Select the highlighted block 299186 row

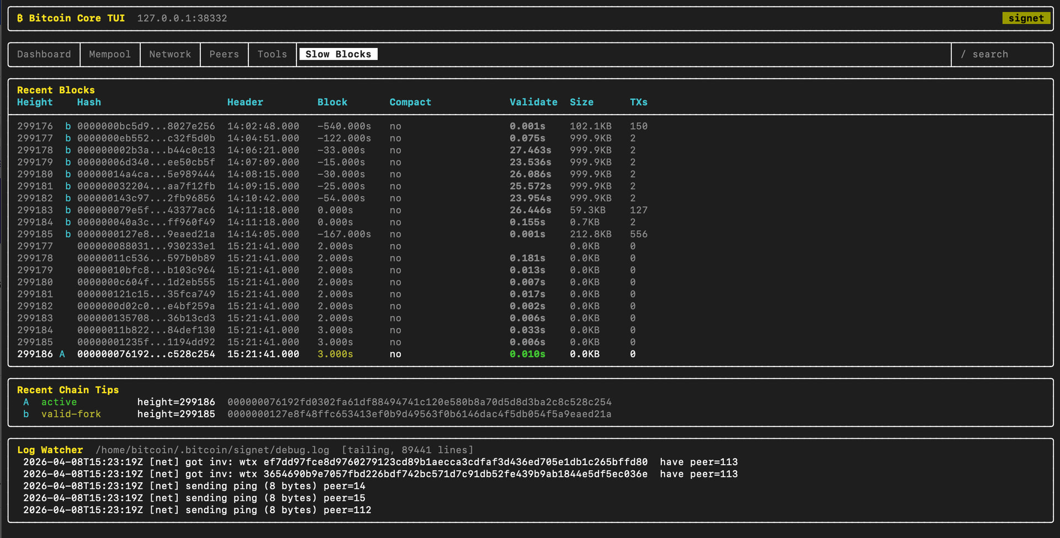146,354
